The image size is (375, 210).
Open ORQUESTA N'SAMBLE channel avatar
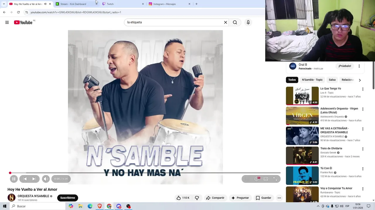[11, 197]
